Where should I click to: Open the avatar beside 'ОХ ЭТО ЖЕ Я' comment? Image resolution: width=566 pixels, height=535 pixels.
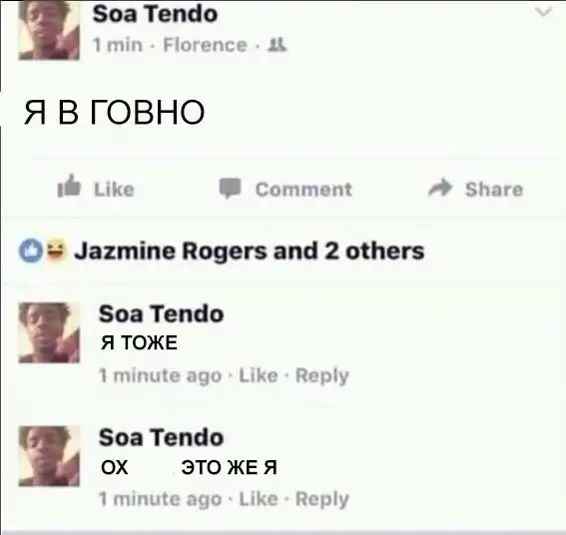49,456
